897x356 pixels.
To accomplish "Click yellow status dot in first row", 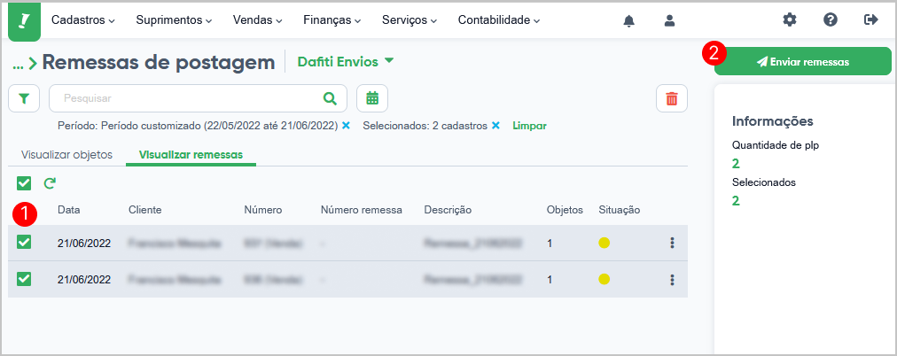I will [x=604, y=243].
